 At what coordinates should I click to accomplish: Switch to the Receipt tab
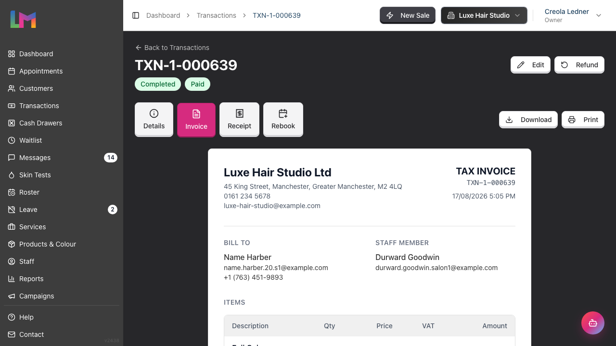(239, 120)
